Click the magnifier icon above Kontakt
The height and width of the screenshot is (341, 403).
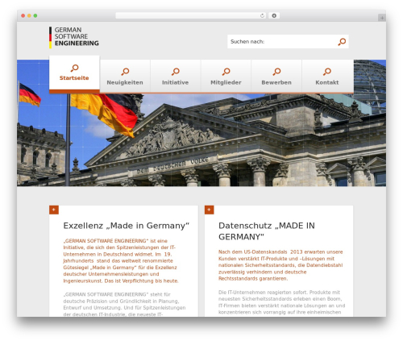327,72
